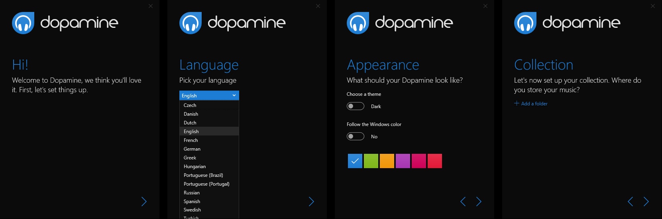Collapse the English language dropdown
The image size is (662, 219).
pyautogui.click(x=209, y=95)
